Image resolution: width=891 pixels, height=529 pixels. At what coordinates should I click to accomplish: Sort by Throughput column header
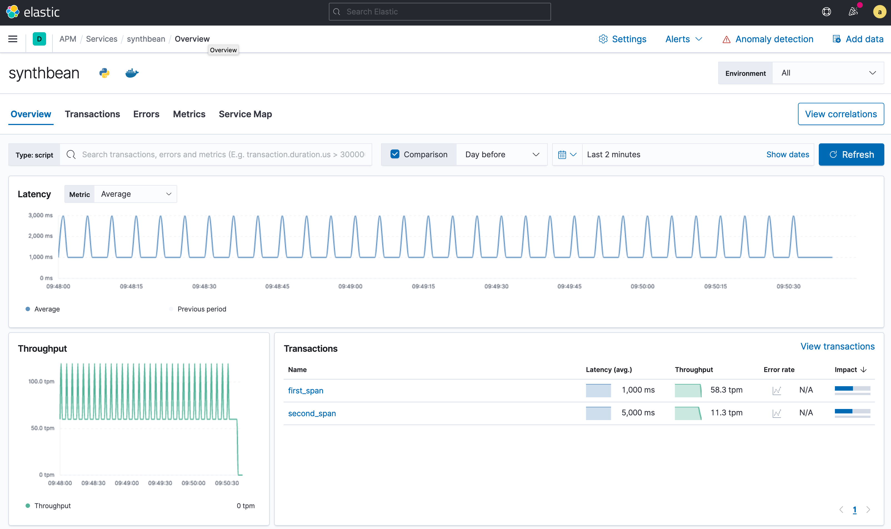[x=694, y=370]
